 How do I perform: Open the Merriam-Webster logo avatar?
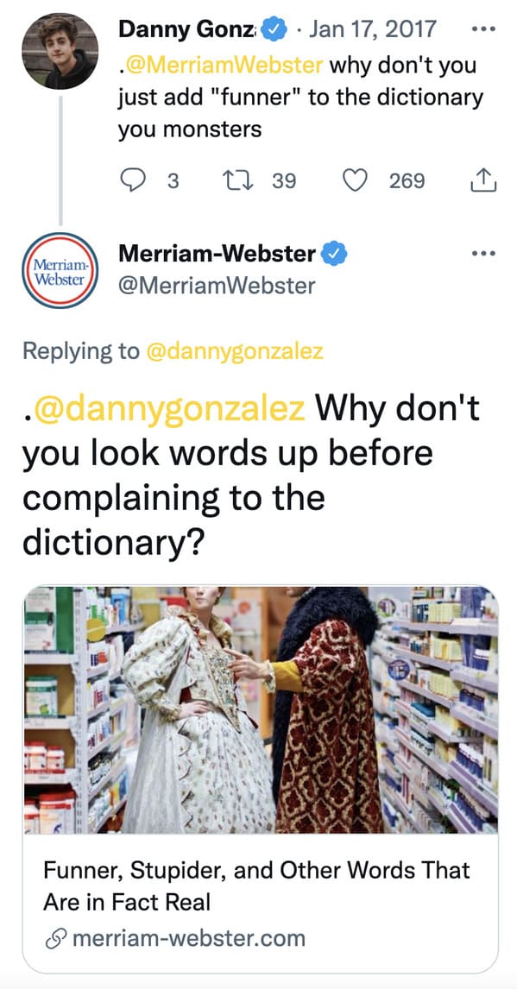point(60,271)
